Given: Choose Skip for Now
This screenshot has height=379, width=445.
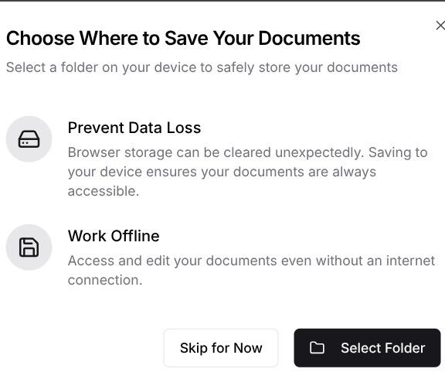Looking at the screenshot, I should click(x=221, y=348).
